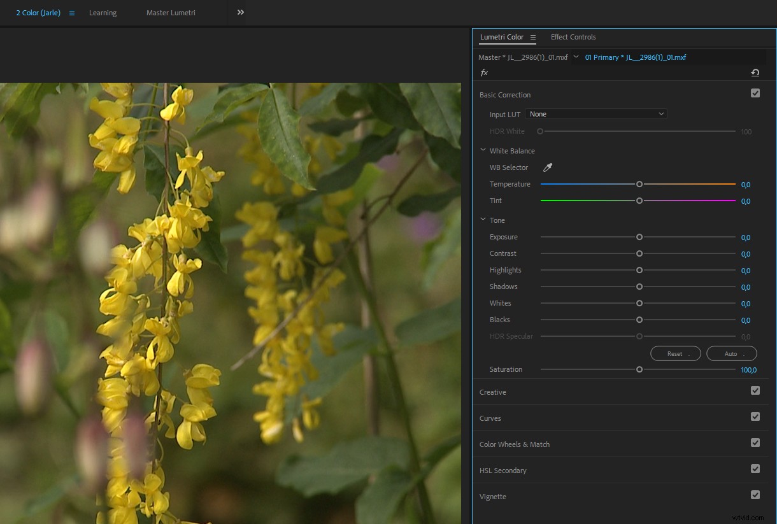Viewport: 777px width, 524px height.
Task: Select the WB Selector eyedropper
Action: click(x=547, y=167)
